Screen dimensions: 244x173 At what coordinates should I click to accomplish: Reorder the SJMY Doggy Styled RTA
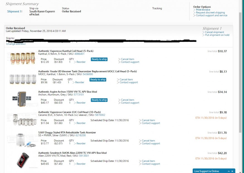[81, 143]
